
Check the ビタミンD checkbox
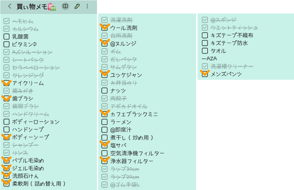tap(6, 44)
